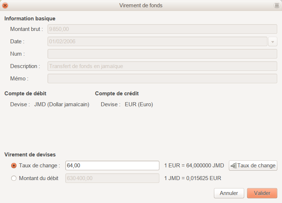This screenshot has width=282, height=203.
Task: Click the Taux de change lookup button
Action: [253, 166]
